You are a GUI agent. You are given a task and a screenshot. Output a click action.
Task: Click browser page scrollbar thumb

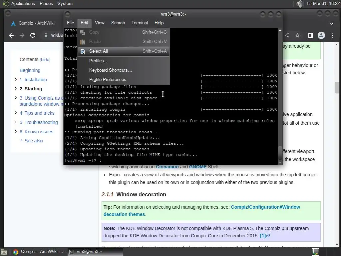pyautogui.click(x=337, y=88)
